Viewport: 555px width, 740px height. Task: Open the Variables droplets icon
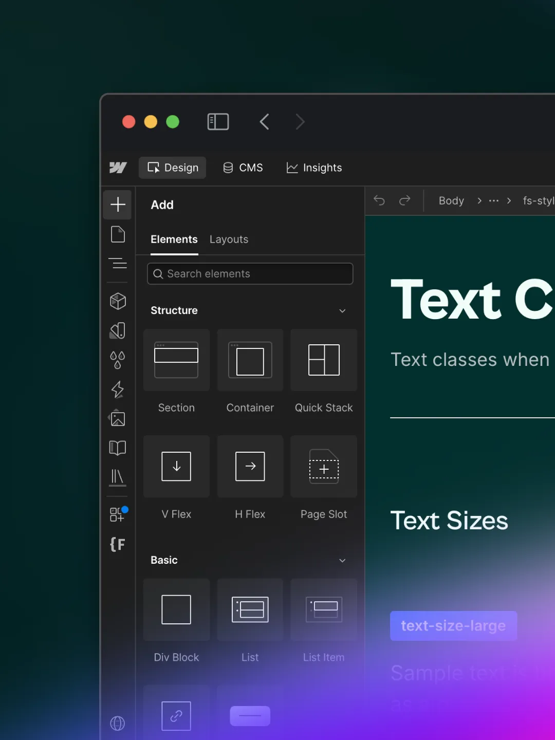118,360
